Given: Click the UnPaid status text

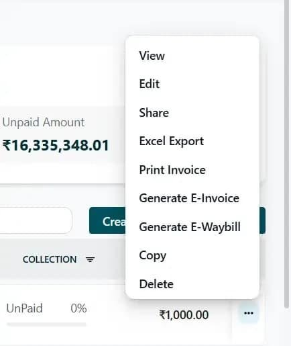Looking at the screenshot, I should coord(24,308).
